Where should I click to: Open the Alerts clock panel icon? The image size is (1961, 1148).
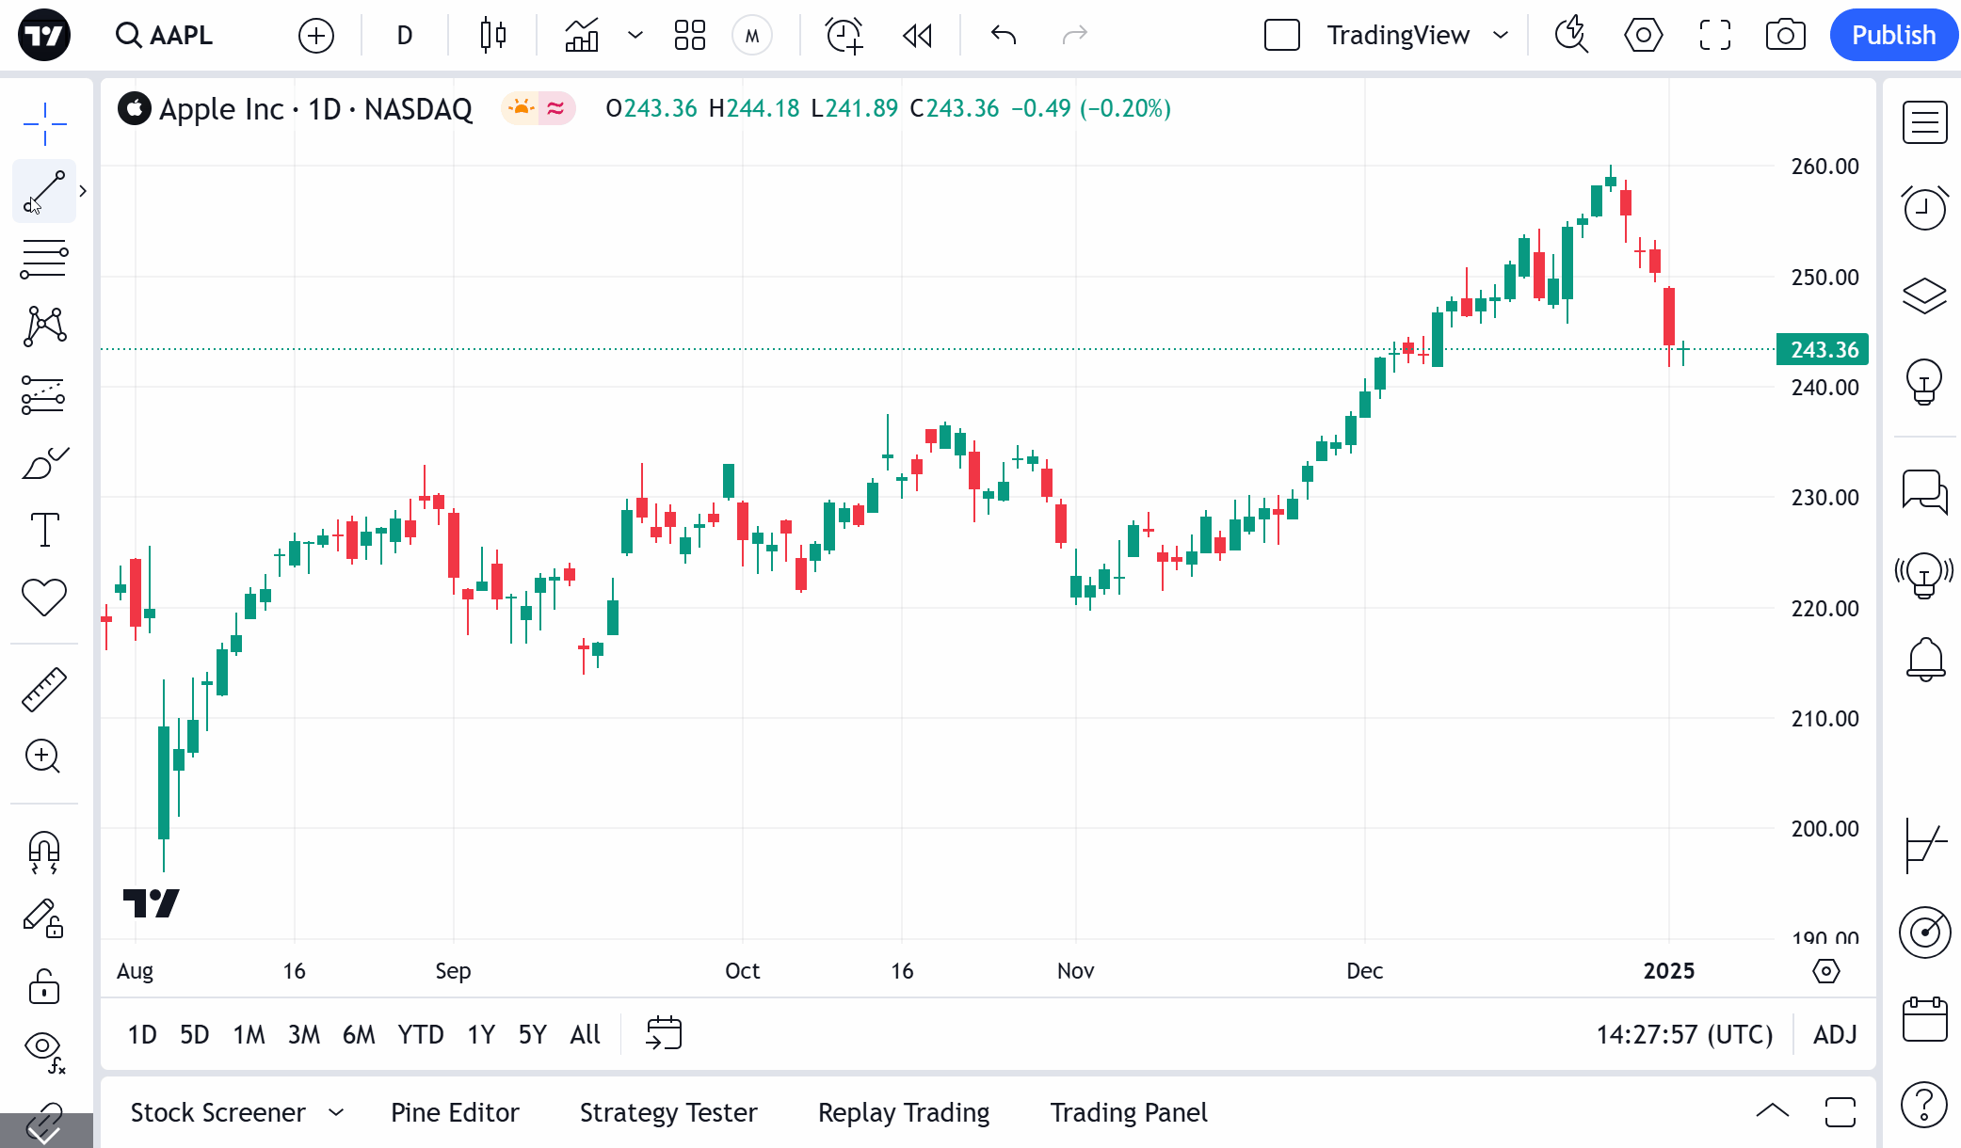click(1924, 207)
